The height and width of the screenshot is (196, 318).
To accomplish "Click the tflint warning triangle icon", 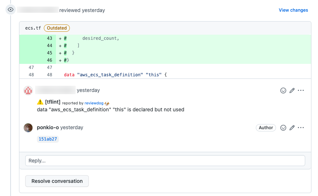I will 40,102.
